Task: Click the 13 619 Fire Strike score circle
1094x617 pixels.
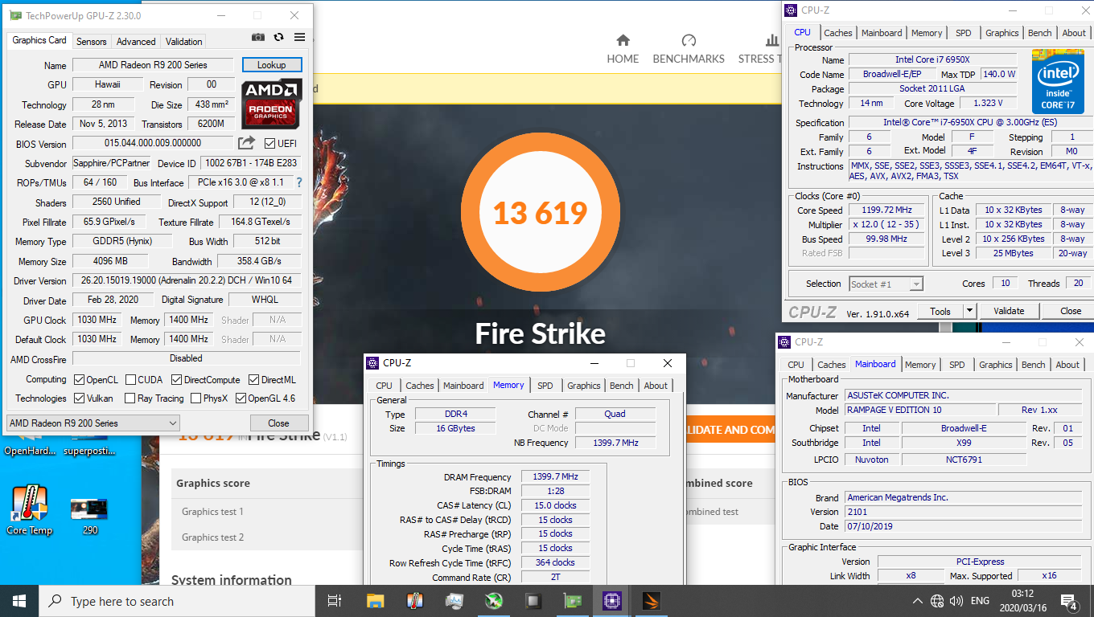Action: click(x=540, y=213)
